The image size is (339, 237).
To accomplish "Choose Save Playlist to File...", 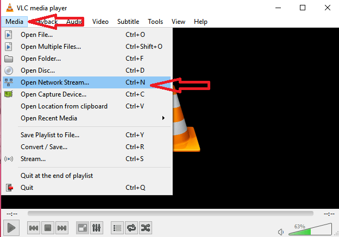I will point(86,135).
